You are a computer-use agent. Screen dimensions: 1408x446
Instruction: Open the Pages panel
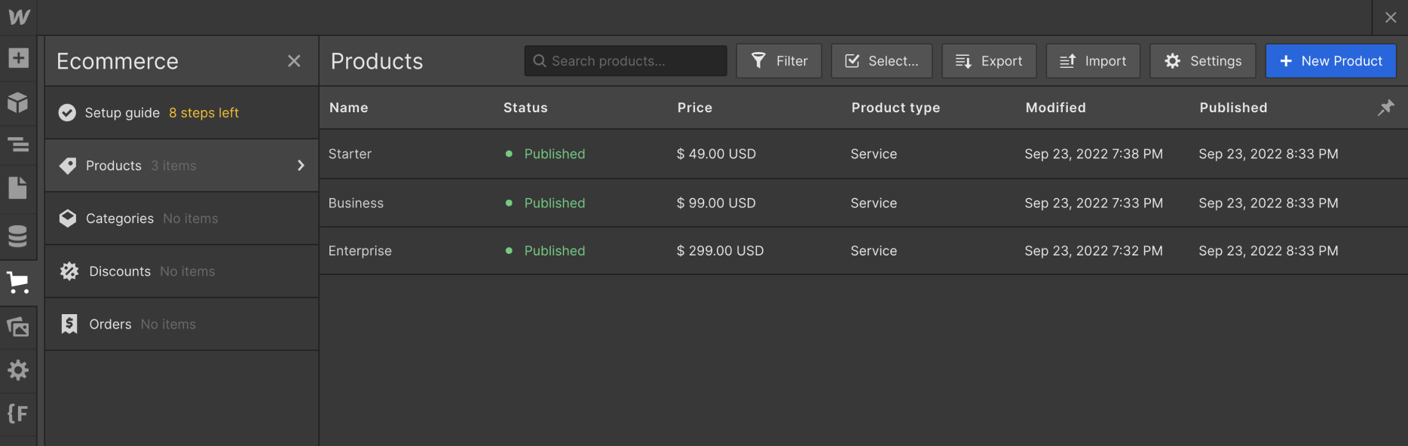pos(18,188)
